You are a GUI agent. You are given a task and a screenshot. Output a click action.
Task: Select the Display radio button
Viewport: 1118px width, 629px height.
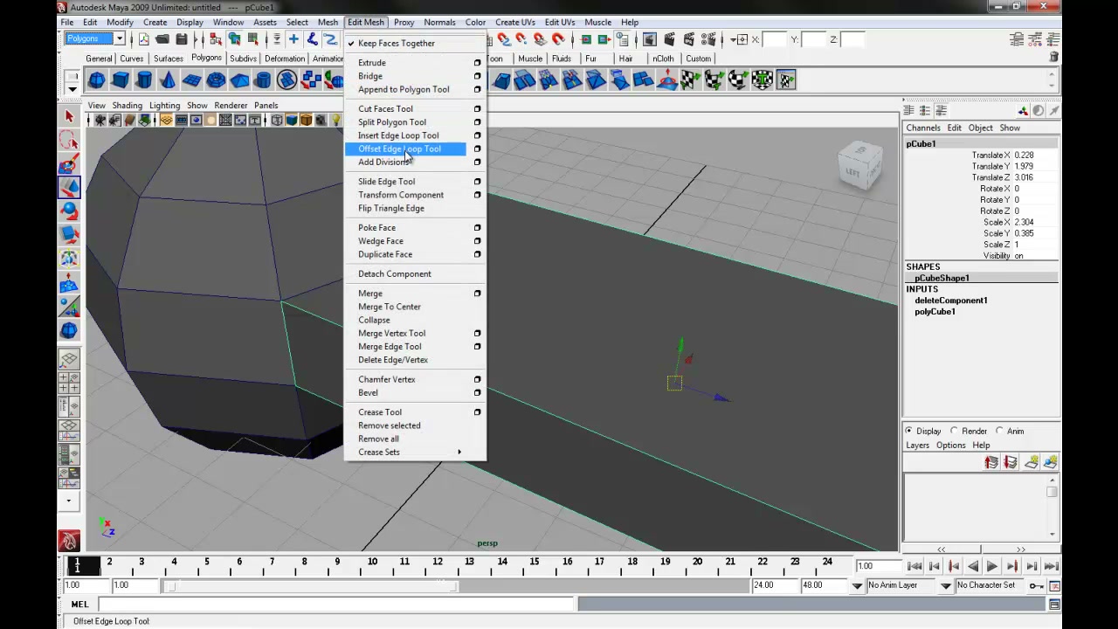click(x=909, y=431)
